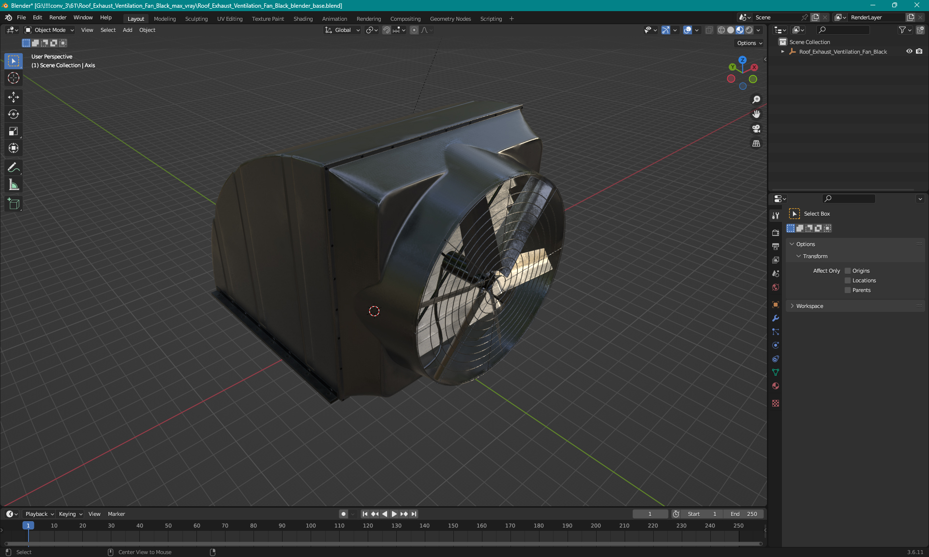The width and height of the screenshot is (929, 557).
Task: Open the Output properties tab
Action: pyautogui.click(x=776, y=246)
